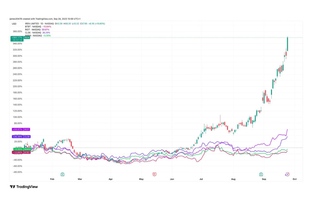This screenshot has height=208, width=312.
Task: Click the TradingView logo
Action: (24, 187)
